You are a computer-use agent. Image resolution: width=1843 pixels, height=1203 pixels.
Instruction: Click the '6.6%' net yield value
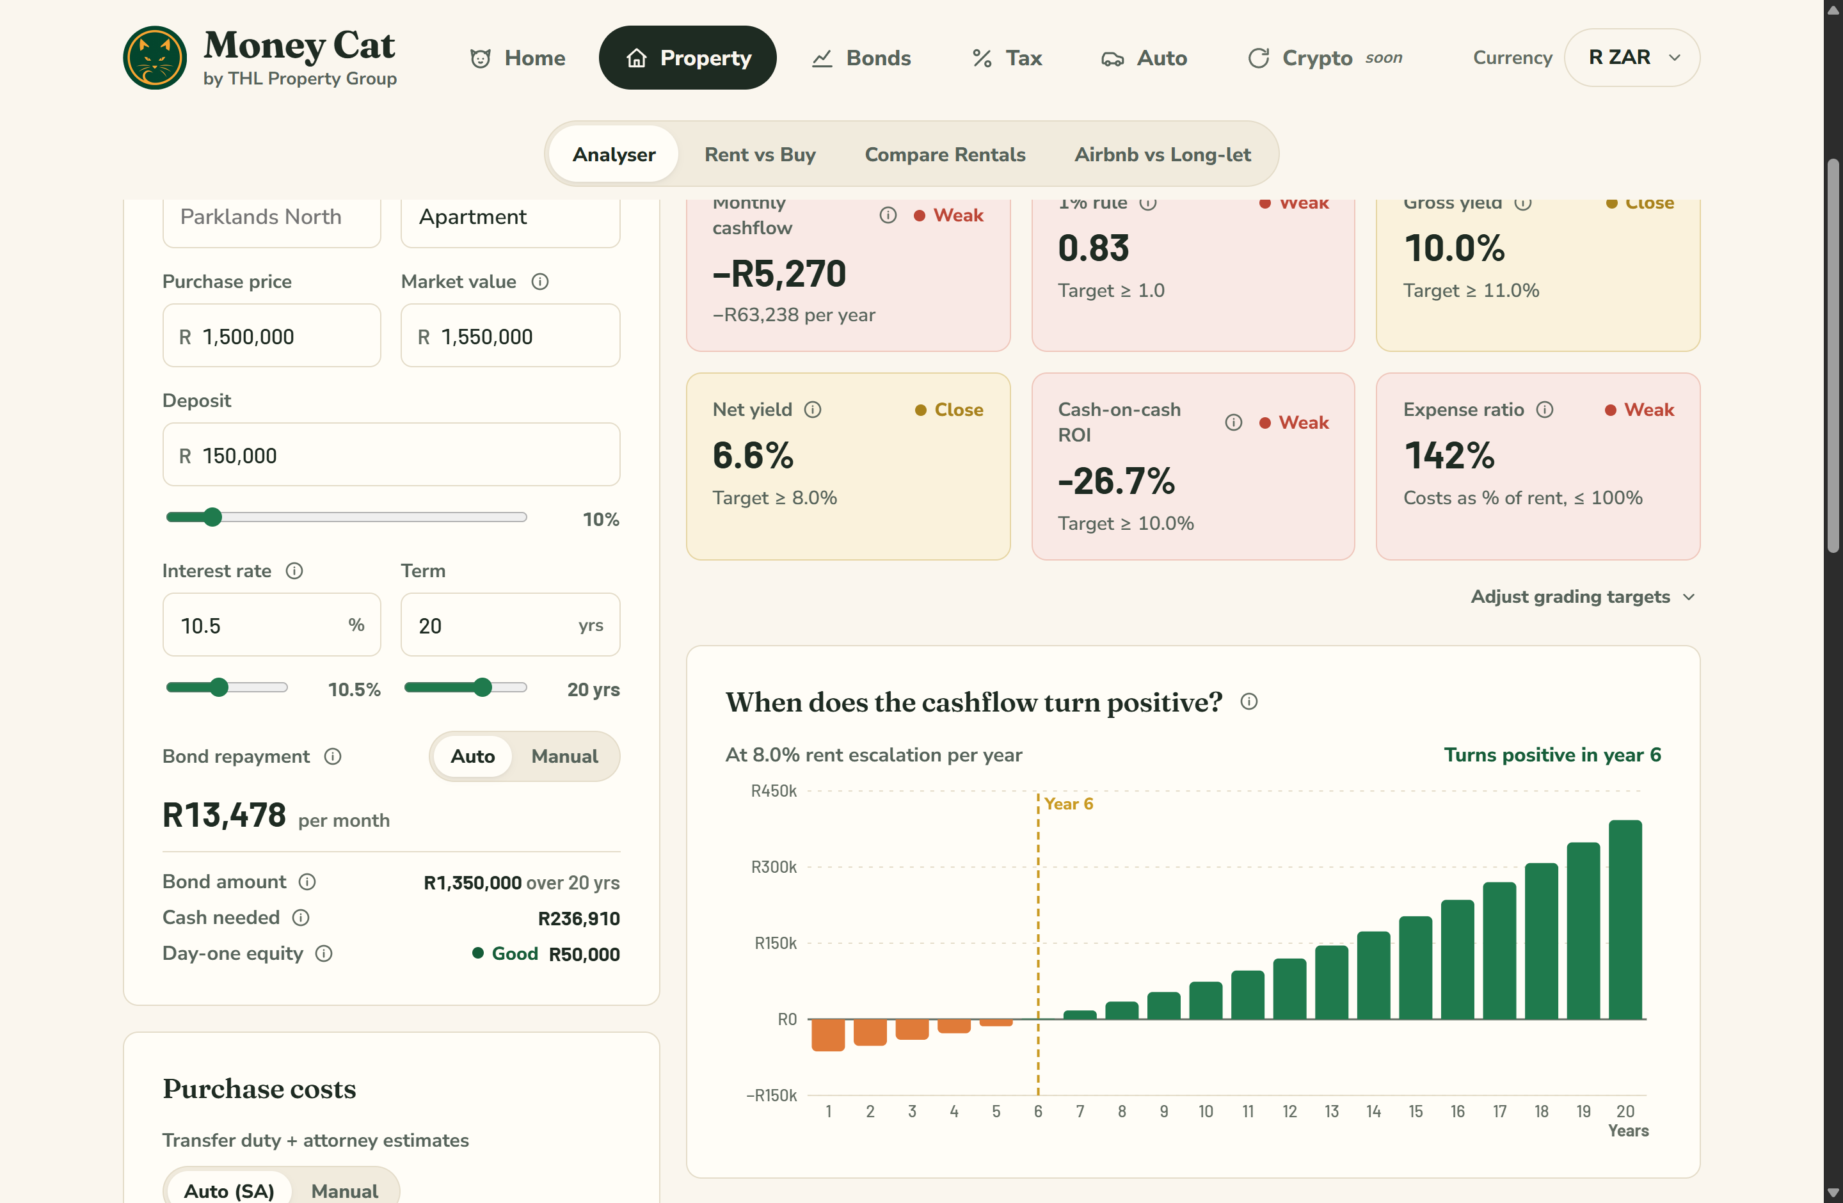point(753,455)
